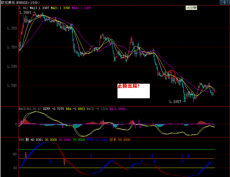Click the 1.350 price axis label
The width and height of the screenshot is (230, 177).
(12, 47)
